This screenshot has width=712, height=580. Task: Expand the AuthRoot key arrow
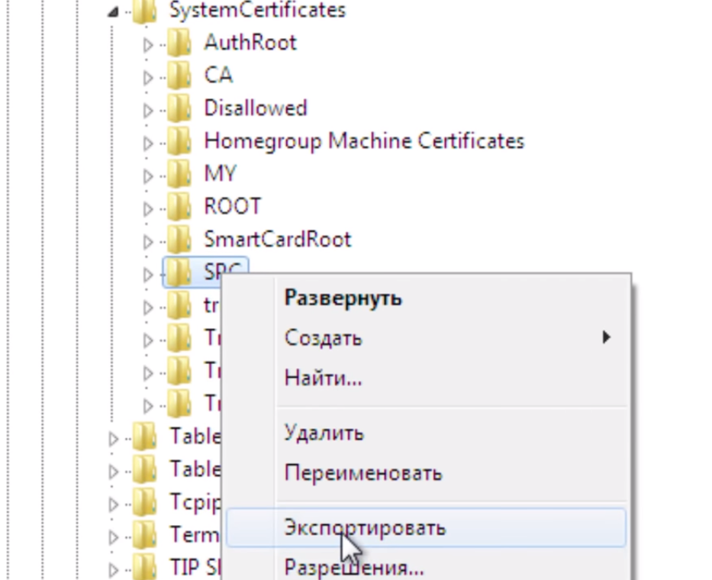(x=148, y=44)
